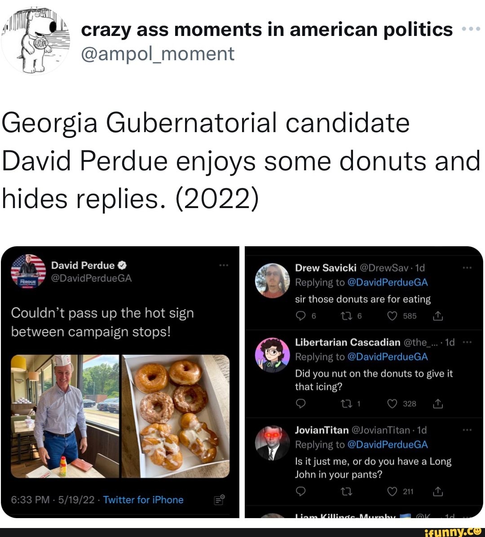Open hidden replies icon on Perdue tweet
The width and height of the screenshot is (485, 537).
coord(219,500)
